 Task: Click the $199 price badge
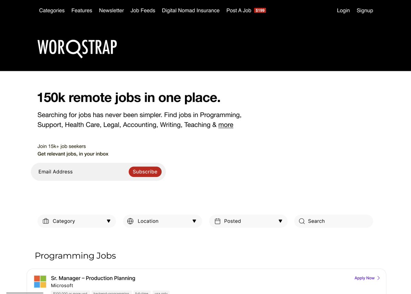(260, 11)
